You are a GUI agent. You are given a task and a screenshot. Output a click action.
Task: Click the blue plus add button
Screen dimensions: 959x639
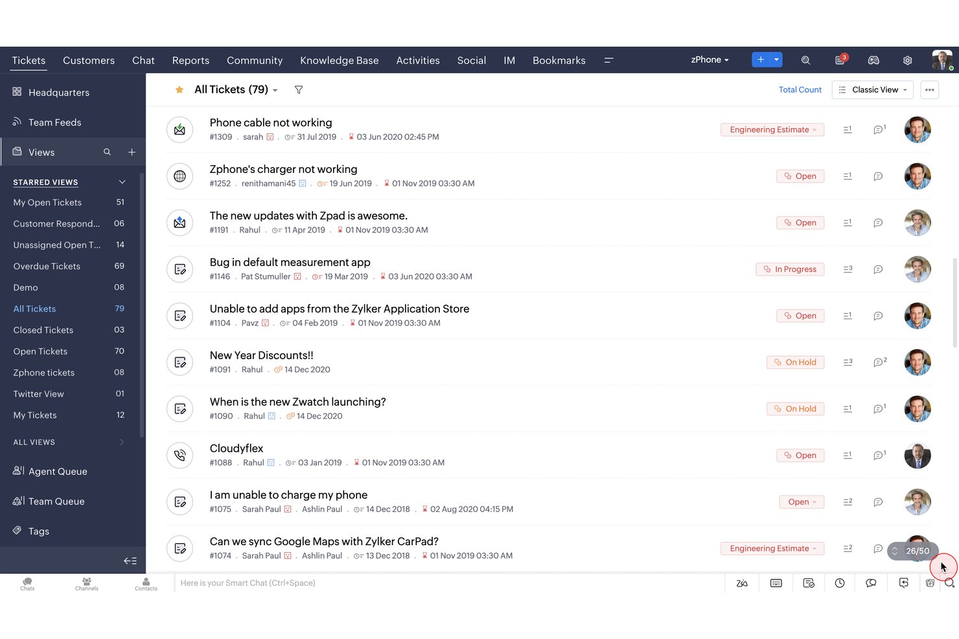tap(761, 60)
